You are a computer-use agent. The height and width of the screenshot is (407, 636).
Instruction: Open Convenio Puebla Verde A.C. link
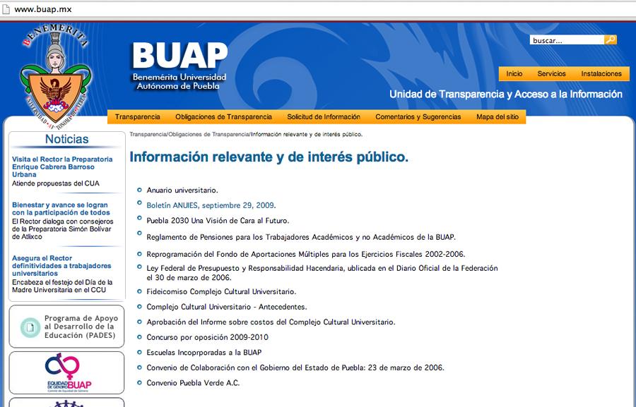point(193,383)
